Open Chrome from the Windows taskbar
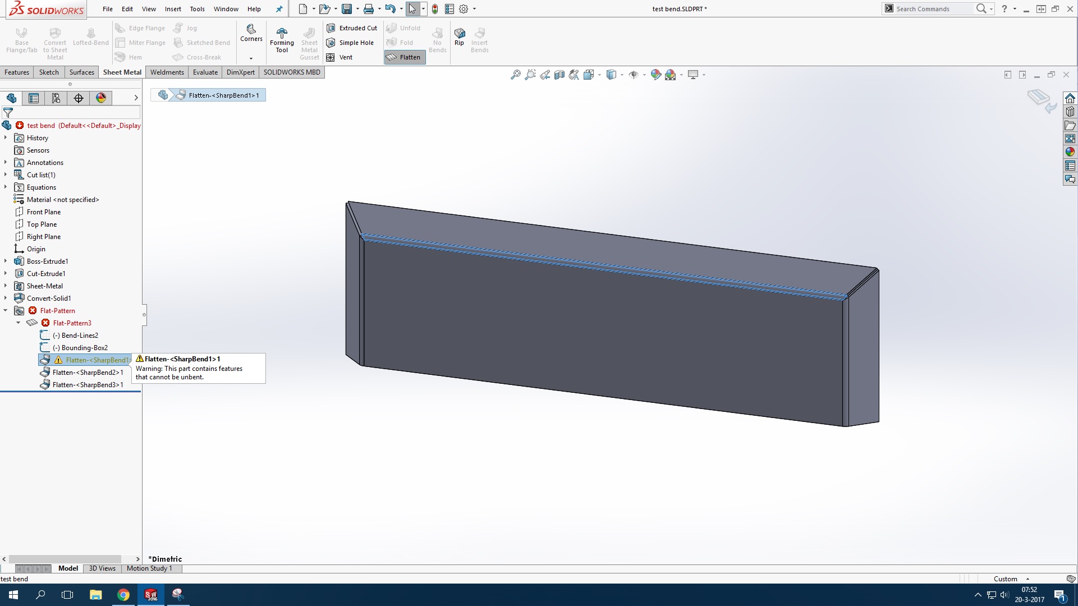 click(123, 595)
